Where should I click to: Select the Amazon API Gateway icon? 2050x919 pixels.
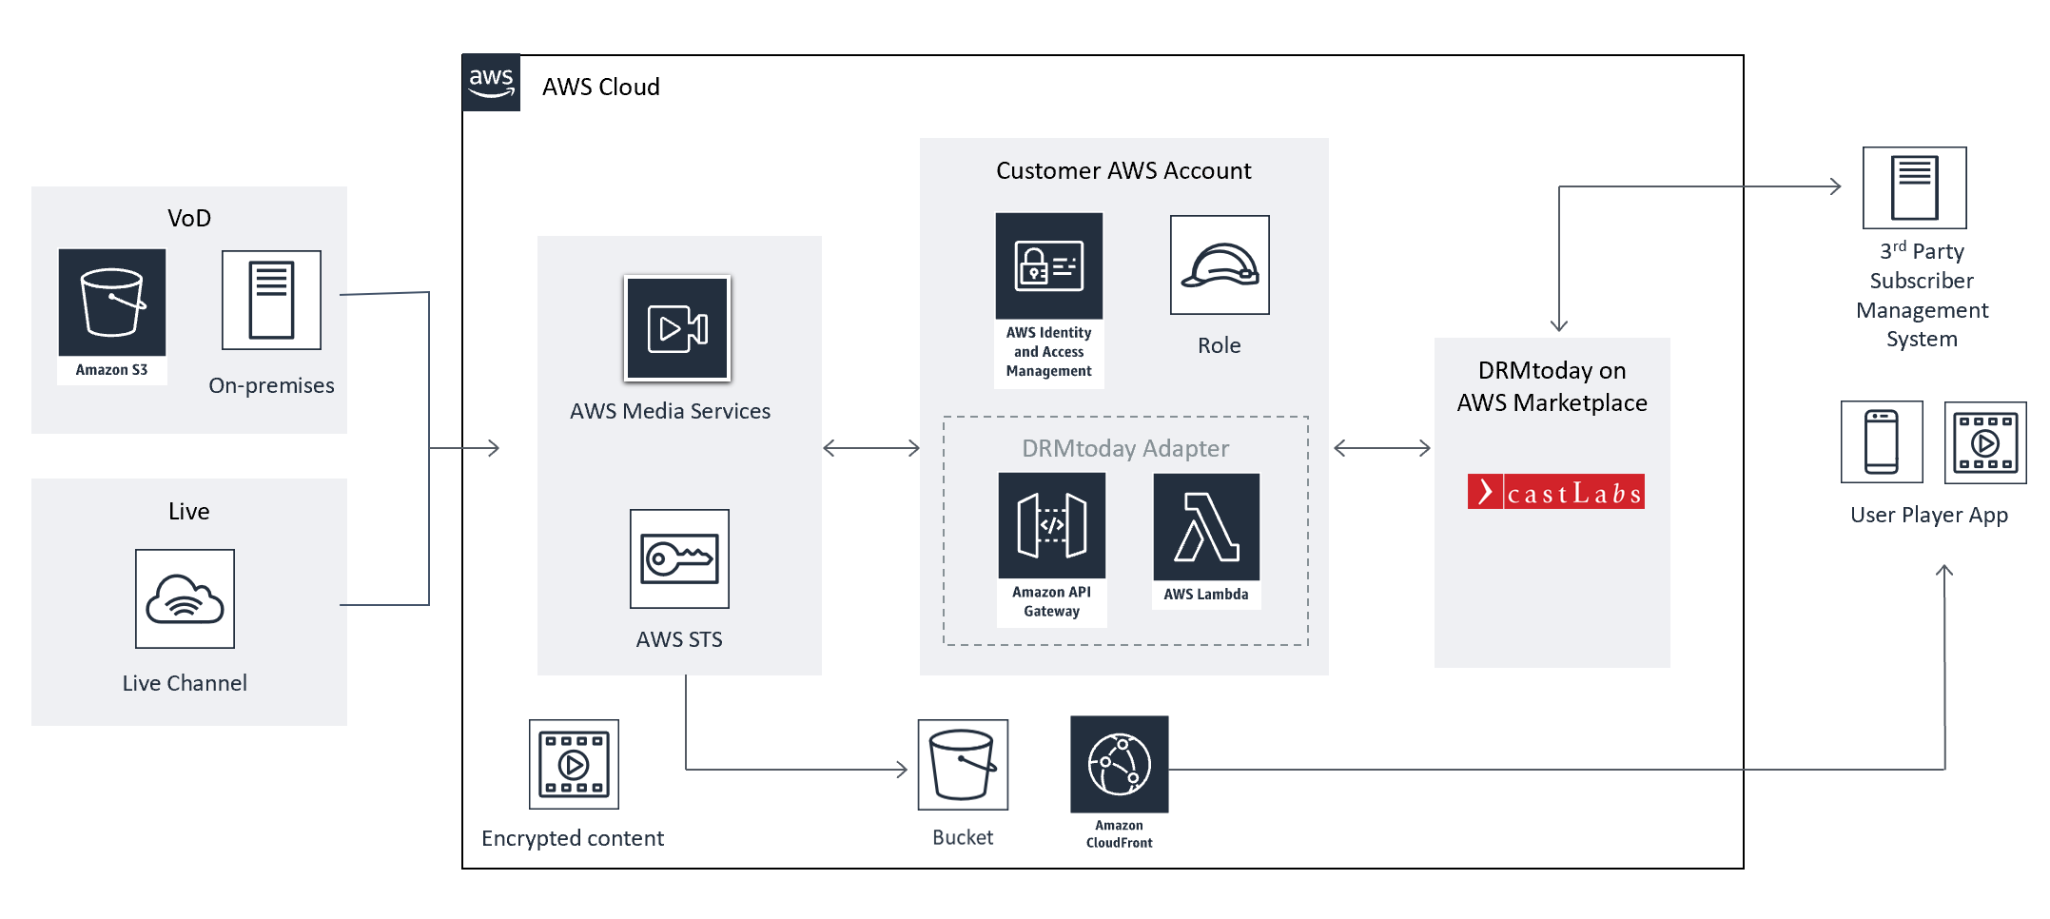click(1051, 525)
